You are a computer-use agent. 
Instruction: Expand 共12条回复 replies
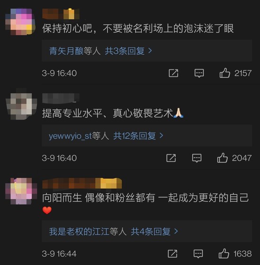[138, 136]
